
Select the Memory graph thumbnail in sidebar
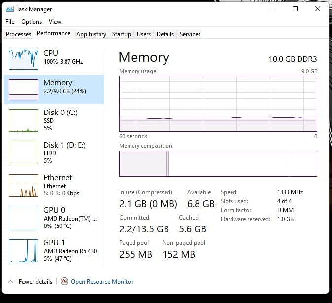[24, 89]
